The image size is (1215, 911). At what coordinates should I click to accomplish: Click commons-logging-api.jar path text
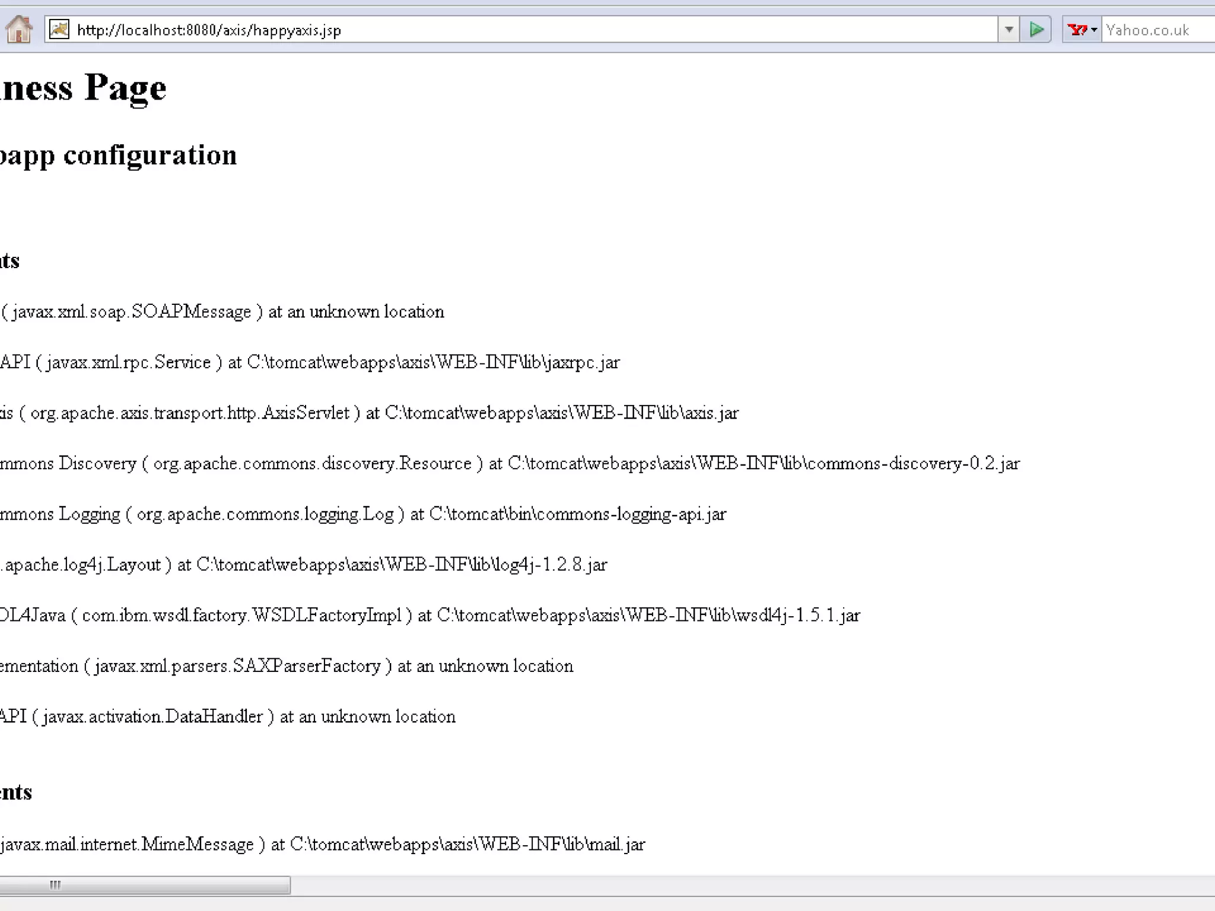tap(578, 514)
